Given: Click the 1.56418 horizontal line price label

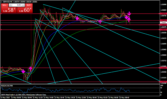Looking at the screenshot, I should [x=163, y=30].
